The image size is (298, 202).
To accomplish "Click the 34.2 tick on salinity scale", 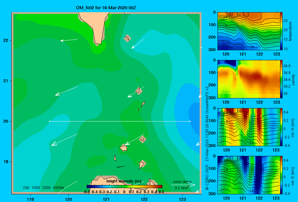I will (287, 86).
